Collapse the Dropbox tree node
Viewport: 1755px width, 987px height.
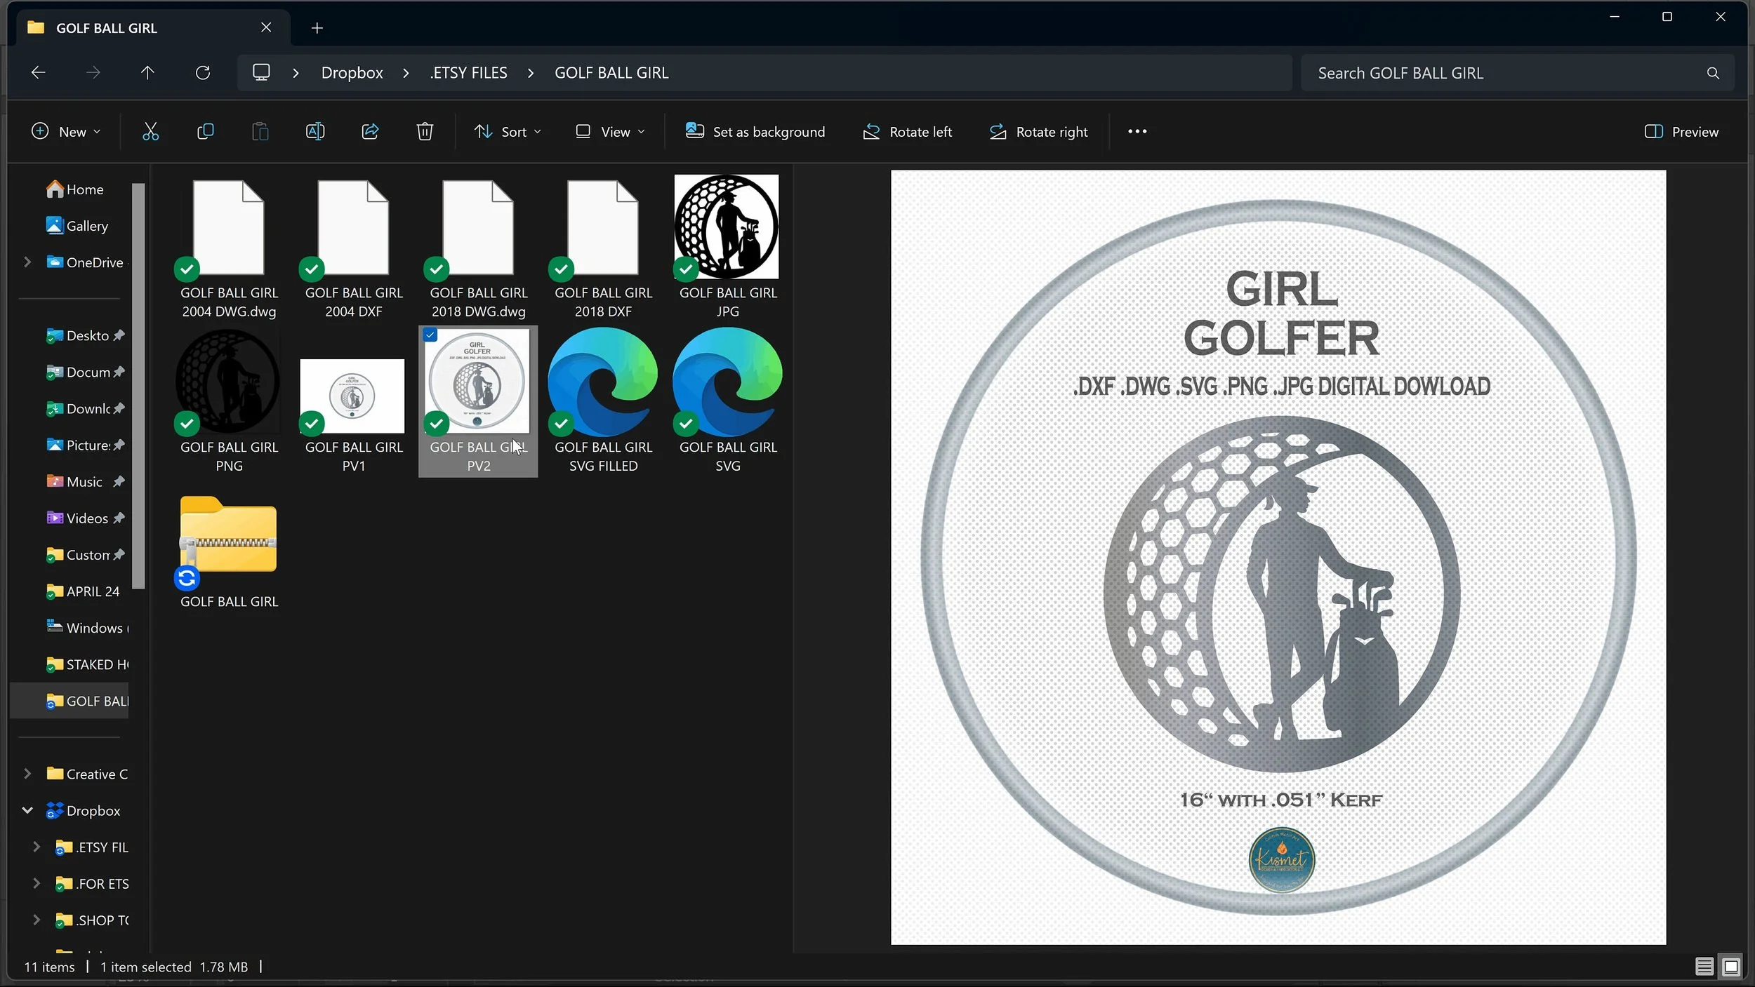27,810
